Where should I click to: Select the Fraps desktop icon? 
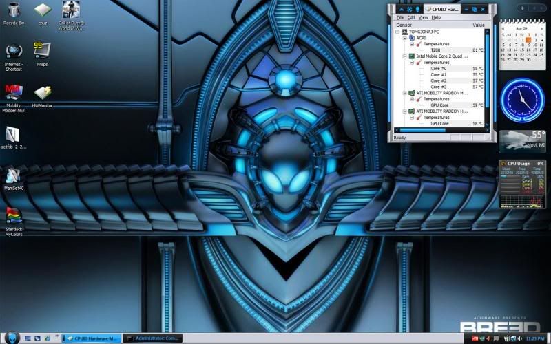(x=42, y=54)
